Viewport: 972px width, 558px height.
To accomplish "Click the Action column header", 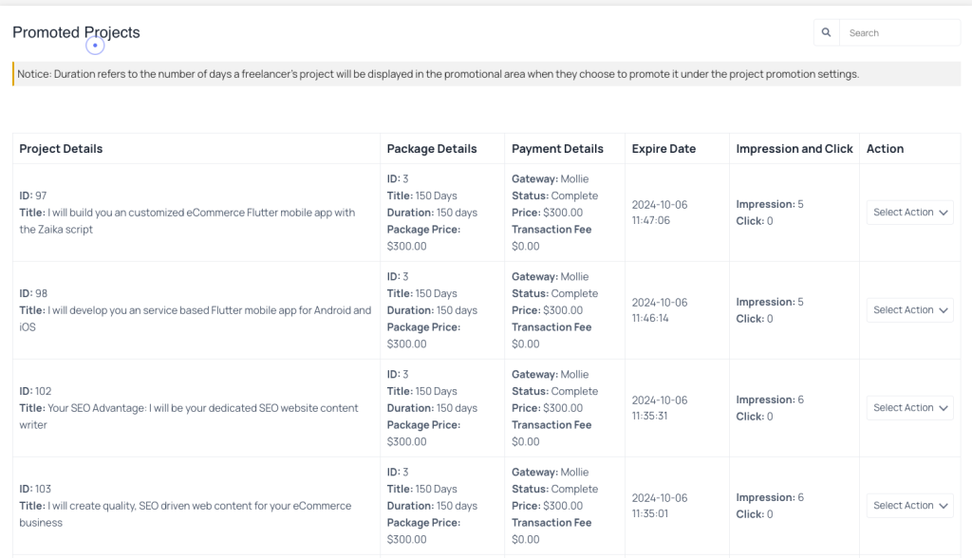I will 885,149.
